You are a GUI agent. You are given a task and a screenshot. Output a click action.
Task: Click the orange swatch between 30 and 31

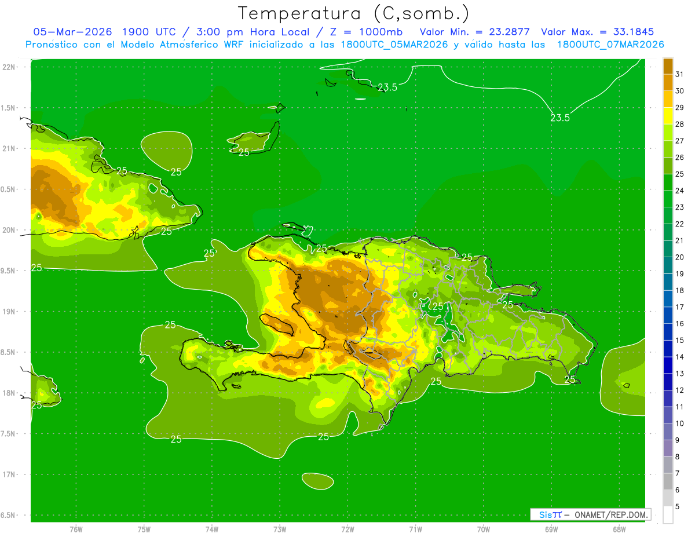(x=668, y=82)
